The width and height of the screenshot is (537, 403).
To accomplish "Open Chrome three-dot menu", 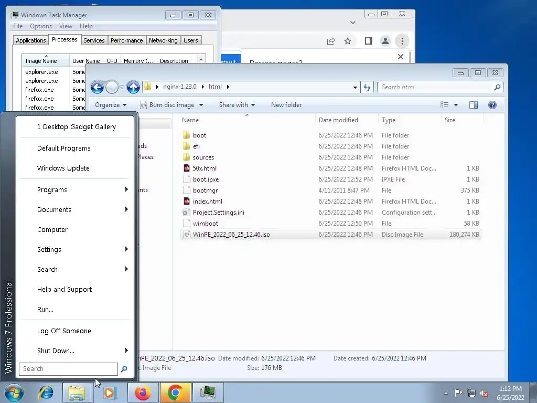I will (402, 41).
